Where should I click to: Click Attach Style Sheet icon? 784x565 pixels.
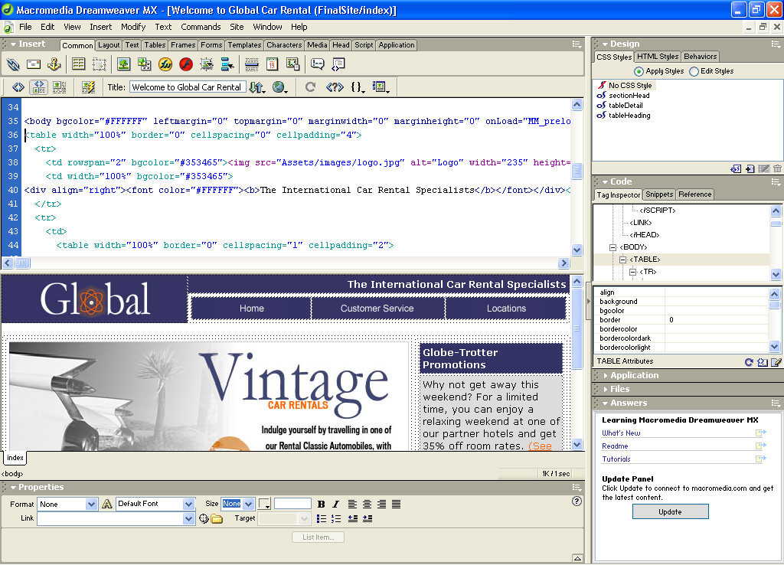(736, 169)
